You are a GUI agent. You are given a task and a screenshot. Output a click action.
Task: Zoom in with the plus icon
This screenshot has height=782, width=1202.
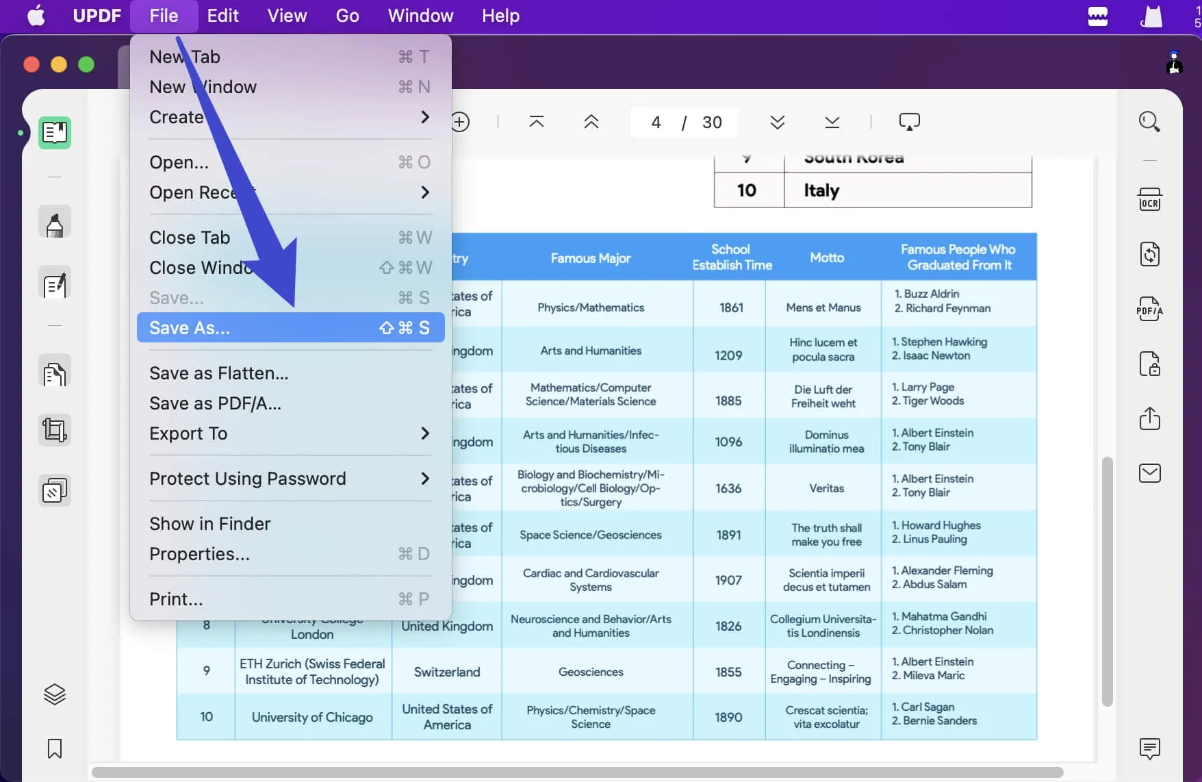pos(461,122)
